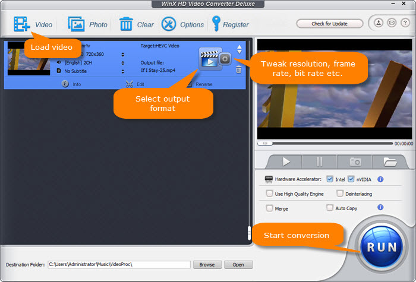This screenshot has width=416, height=282.
Task: Minimize the WinX converter window
Action: point(393,4)
